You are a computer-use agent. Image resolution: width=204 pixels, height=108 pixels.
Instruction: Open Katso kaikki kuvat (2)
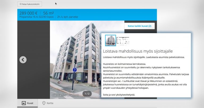tap(139, 26)
